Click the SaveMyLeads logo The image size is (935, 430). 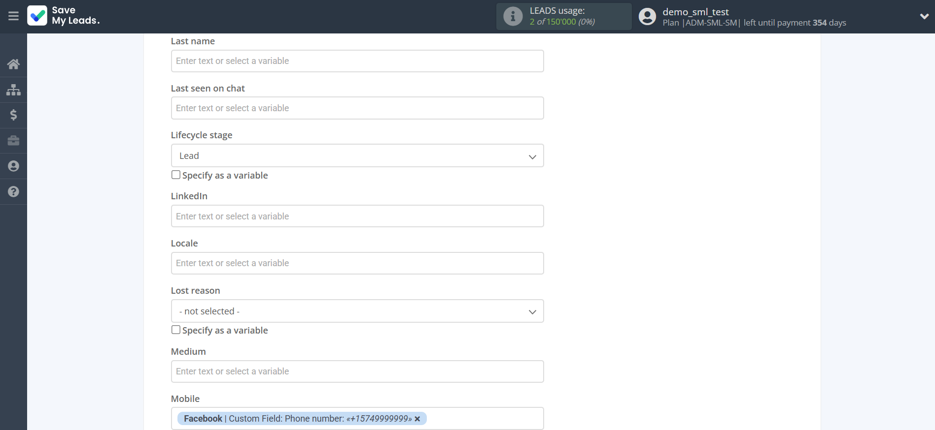tap(64, 16)
